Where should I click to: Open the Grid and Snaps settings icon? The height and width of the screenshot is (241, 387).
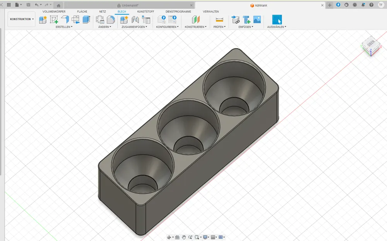pyautogui.click(x=213, y=237)
